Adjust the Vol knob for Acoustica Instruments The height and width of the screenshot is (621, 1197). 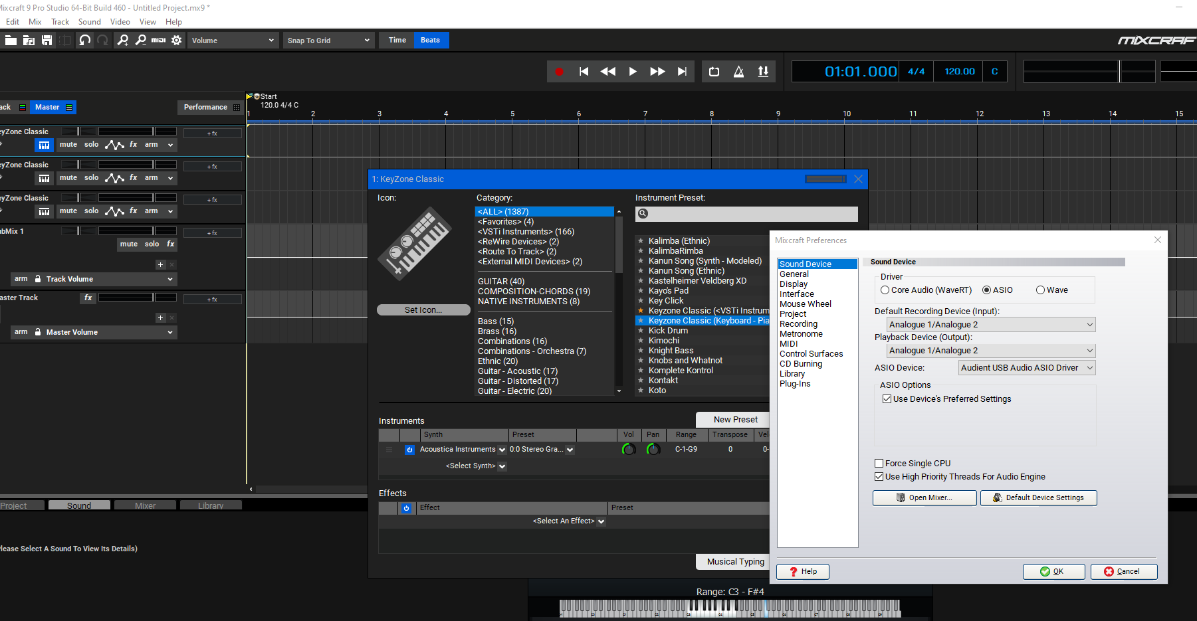pos(628,450)
